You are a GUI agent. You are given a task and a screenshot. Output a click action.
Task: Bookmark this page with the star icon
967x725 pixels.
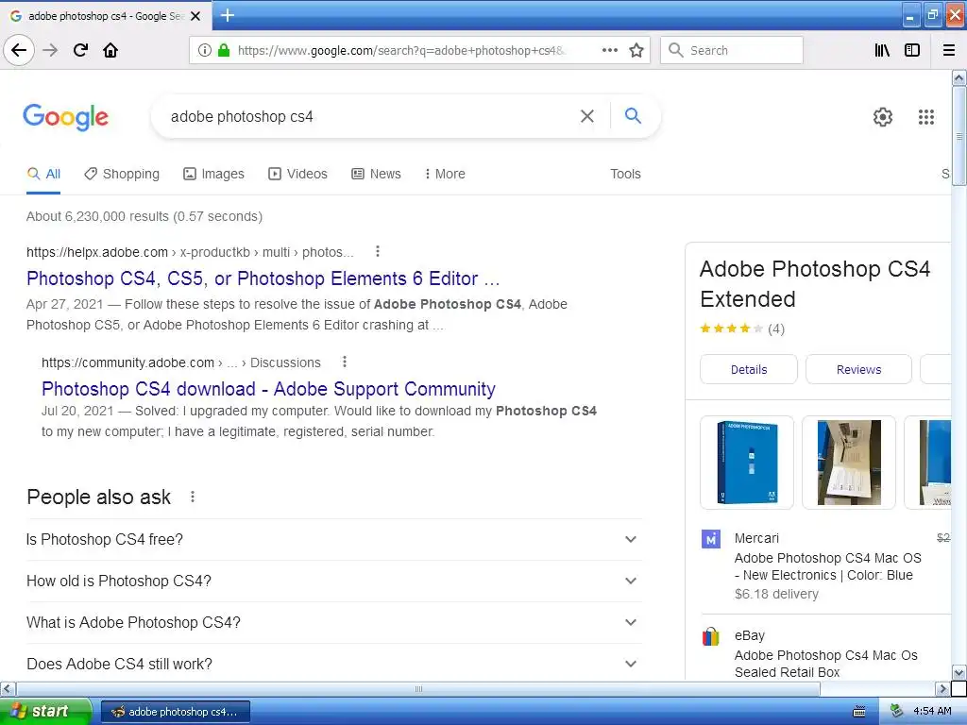[636, 50]
